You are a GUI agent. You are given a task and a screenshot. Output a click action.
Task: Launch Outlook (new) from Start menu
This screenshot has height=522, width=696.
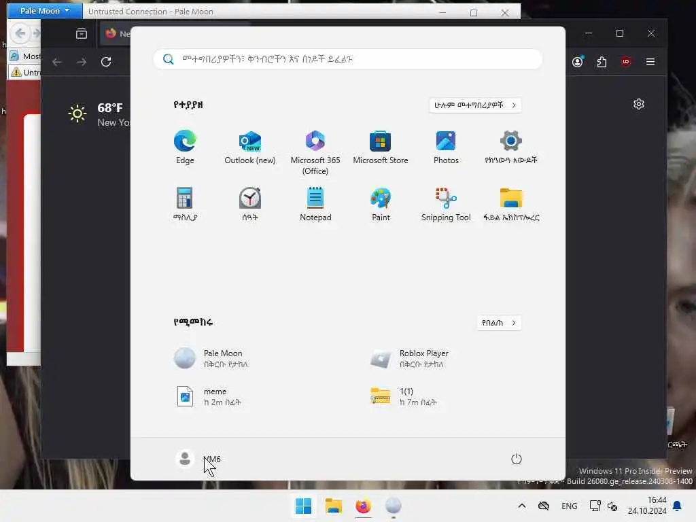(x=250, y=147)
